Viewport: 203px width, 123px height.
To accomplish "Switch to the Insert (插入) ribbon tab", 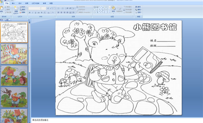I will coord(13,3).
